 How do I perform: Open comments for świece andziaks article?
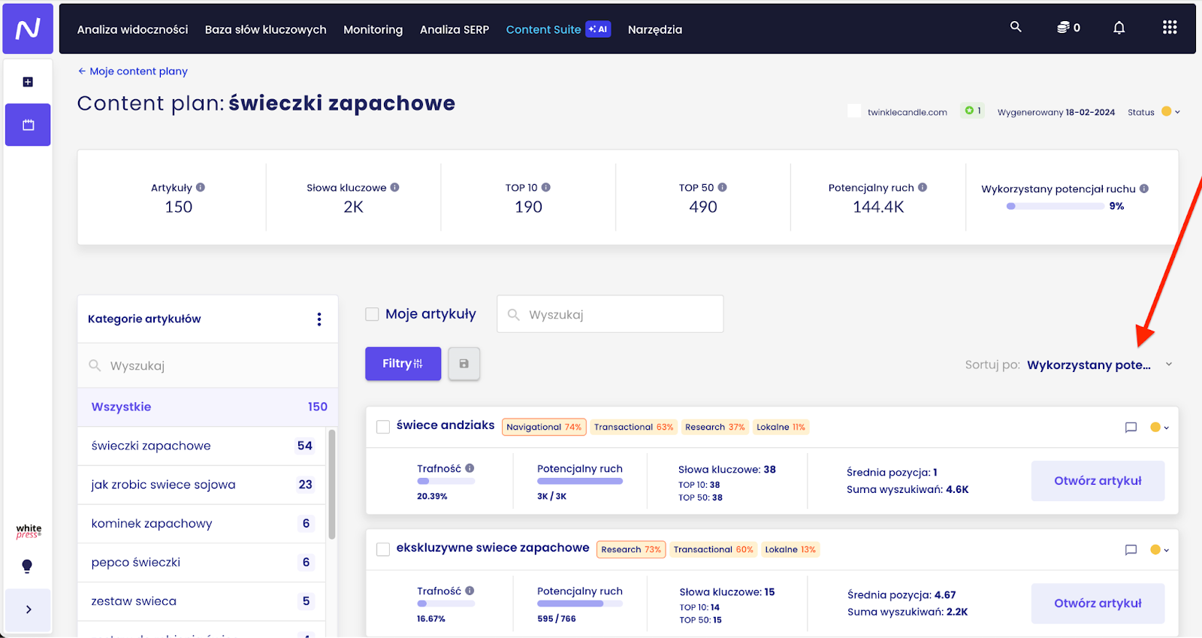pyautogui.click(x=1131, y=428)
